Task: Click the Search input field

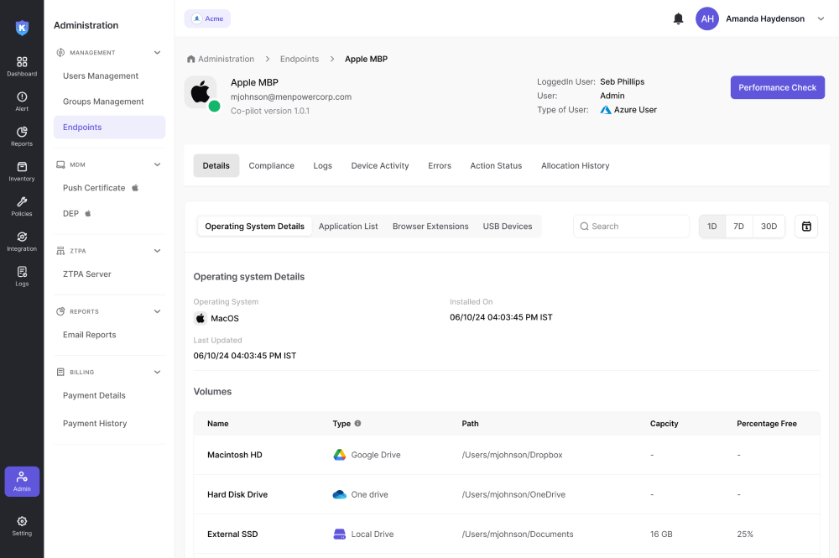Action: pos(632,227)
